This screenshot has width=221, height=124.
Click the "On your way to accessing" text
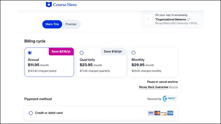pyautogui.click(x=171, y=15)
